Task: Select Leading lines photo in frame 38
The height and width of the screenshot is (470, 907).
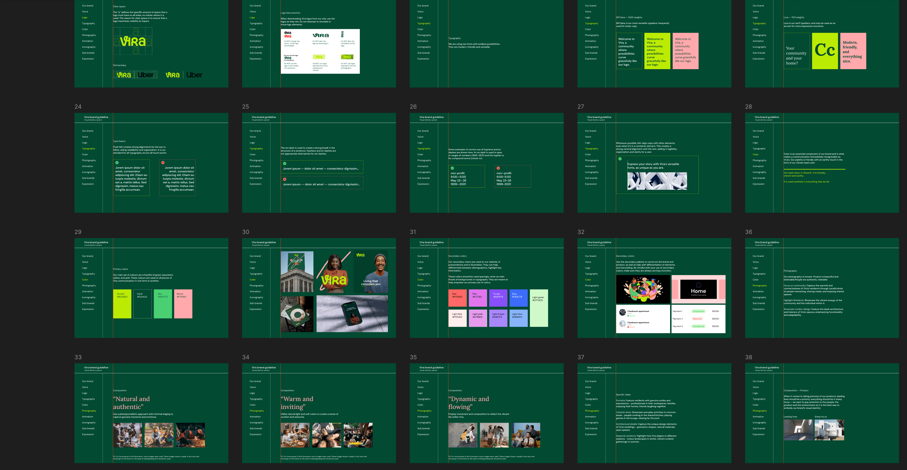Action: click(798, 430)
